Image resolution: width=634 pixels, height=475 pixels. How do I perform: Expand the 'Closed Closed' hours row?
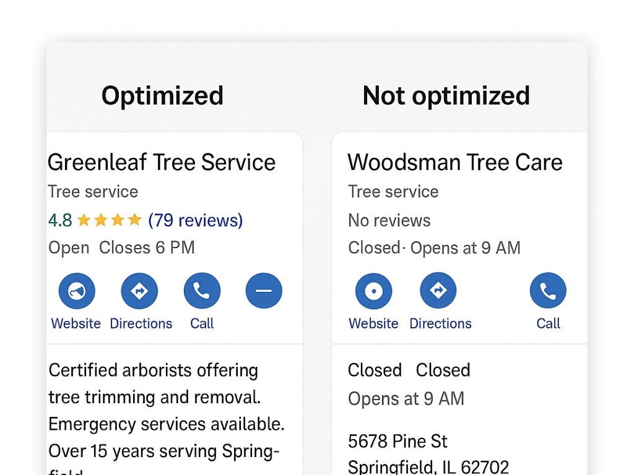point(409,370)
